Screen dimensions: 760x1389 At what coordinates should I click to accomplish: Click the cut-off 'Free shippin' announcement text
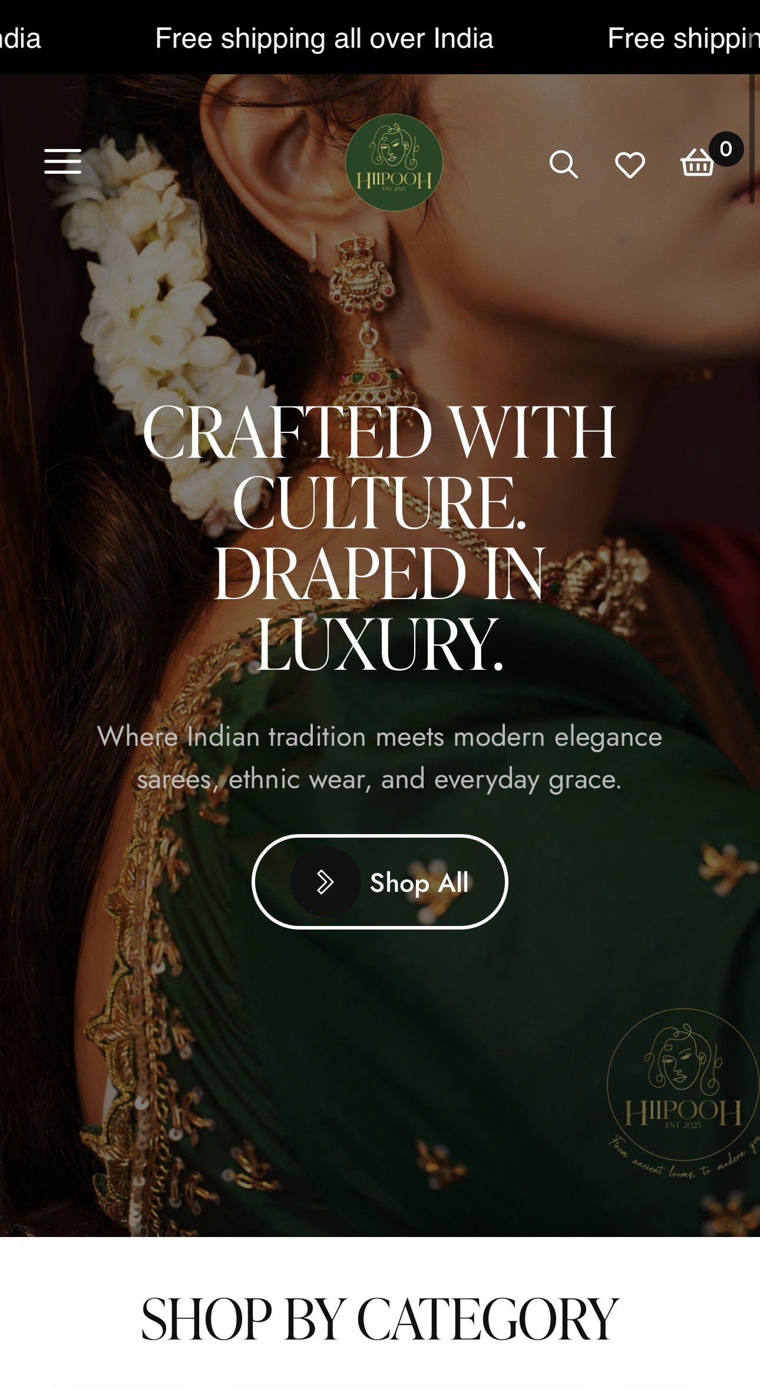683,38
